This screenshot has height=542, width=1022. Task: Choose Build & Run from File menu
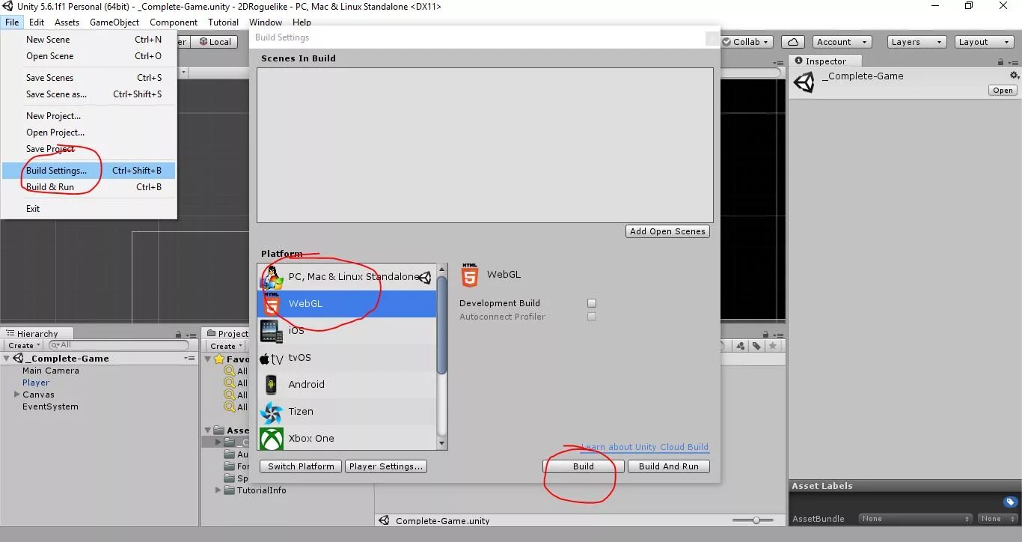88,187
